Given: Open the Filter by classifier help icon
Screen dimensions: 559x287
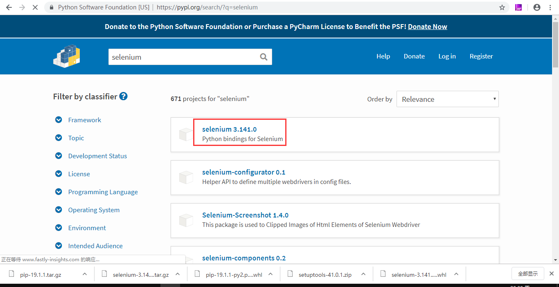Looking at the screenshot, I should coord(123,96).
